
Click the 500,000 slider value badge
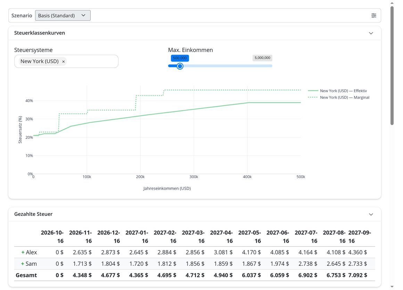pos(180,58)
